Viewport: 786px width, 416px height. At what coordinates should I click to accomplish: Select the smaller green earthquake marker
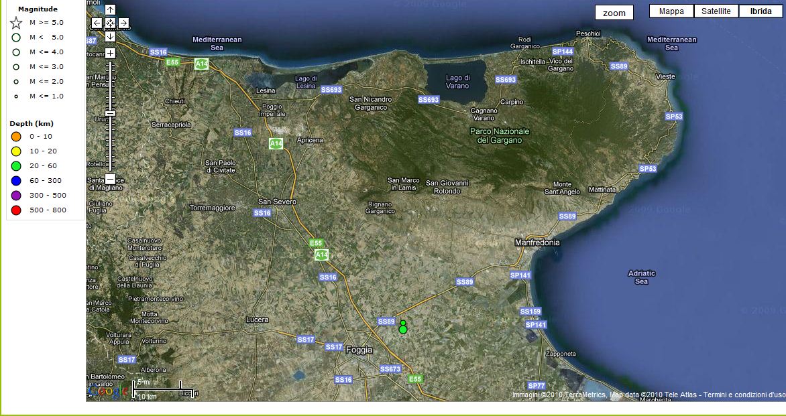coord(403,323)
